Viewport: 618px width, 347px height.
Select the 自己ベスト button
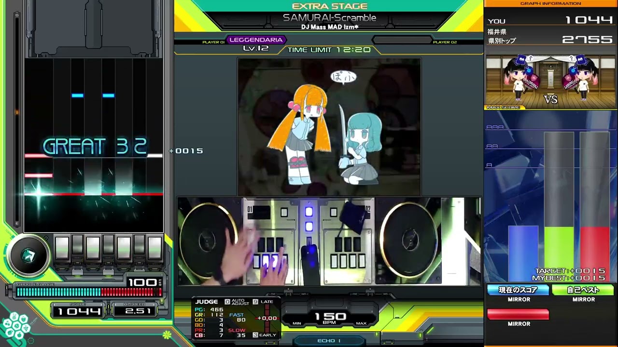pos(583,290)
